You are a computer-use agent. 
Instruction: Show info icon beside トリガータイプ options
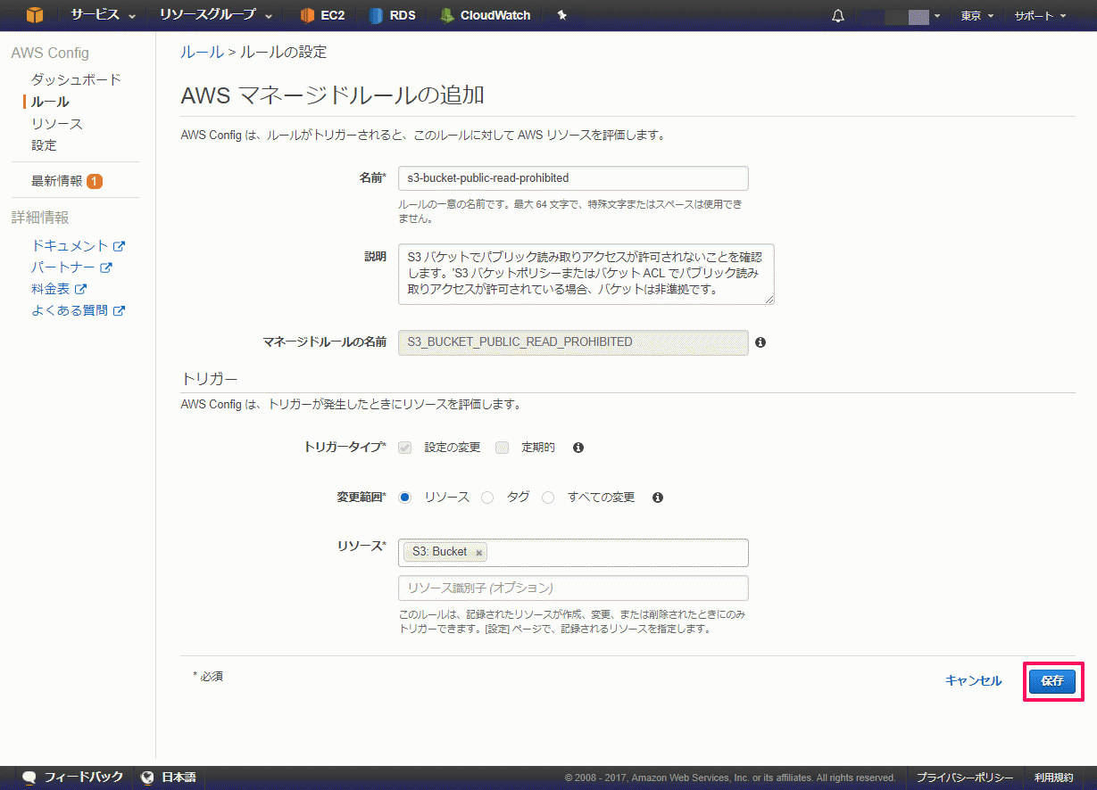pos(578,448)
